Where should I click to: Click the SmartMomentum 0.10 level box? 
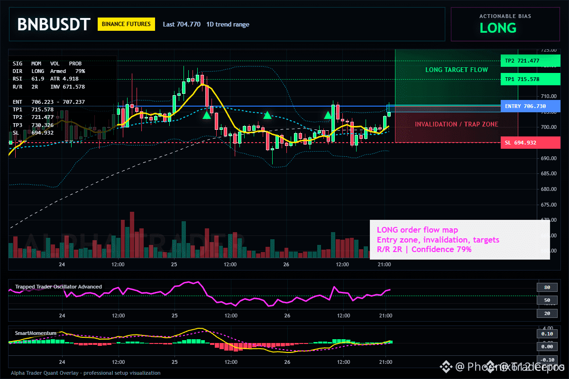[x=547, y=334]
